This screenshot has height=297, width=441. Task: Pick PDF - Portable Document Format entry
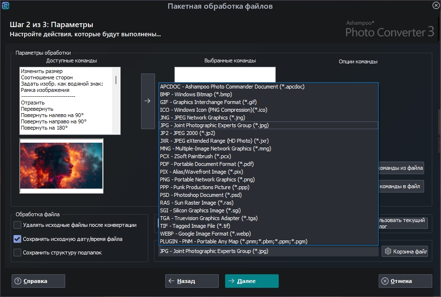click(208, 164)
